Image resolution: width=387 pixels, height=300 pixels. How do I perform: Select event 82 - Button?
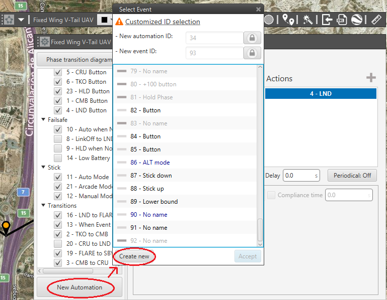(185, 110)
